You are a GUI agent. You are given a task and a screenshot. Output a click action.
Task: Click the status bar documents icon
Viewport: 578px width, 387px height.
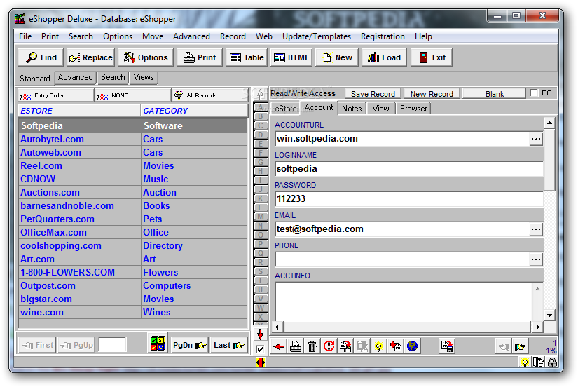(539, 362)
